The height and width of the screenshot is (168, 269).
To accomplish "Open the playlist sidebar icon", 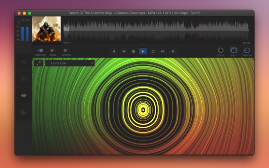I will pyautogui.click(x=24, y=61).
